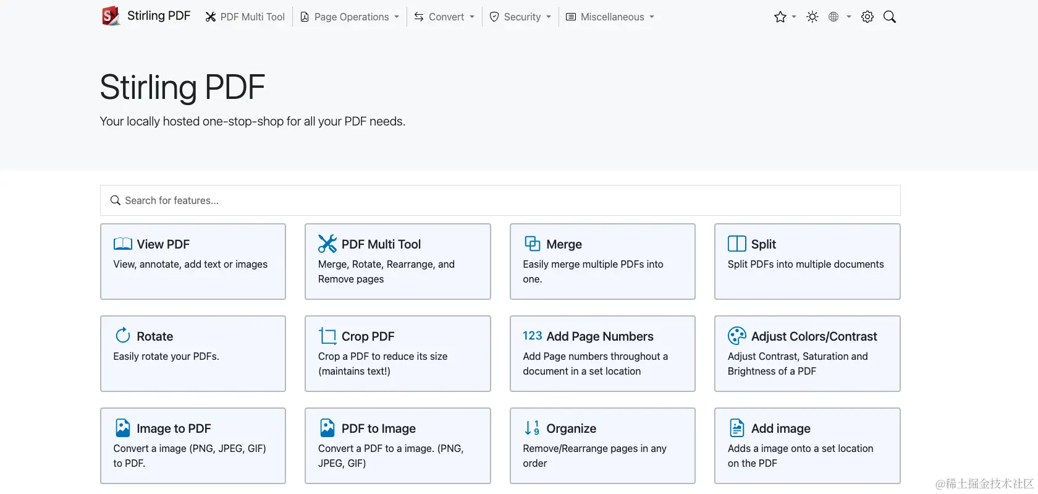Expand the Page Operations dropdown arrow
This screenshot has height=494, width=1038.
pyautogui.click(x=397, y=17)
